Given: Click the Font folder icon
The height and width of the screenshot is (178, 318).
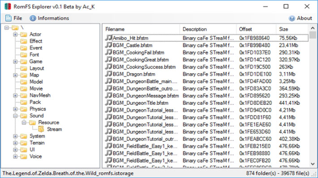Looking at the screenshot, I should [x=24, y=55].
